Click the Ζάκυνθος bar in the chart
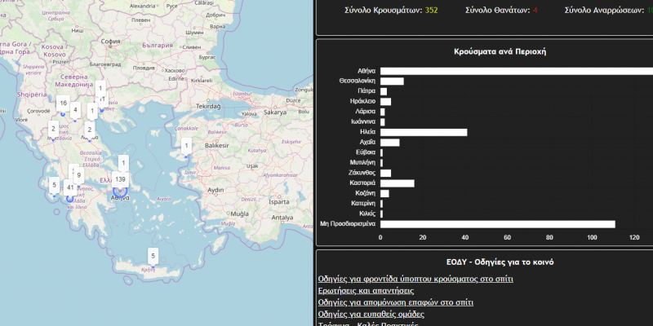The image size is (653, 326). pos(385,173)
